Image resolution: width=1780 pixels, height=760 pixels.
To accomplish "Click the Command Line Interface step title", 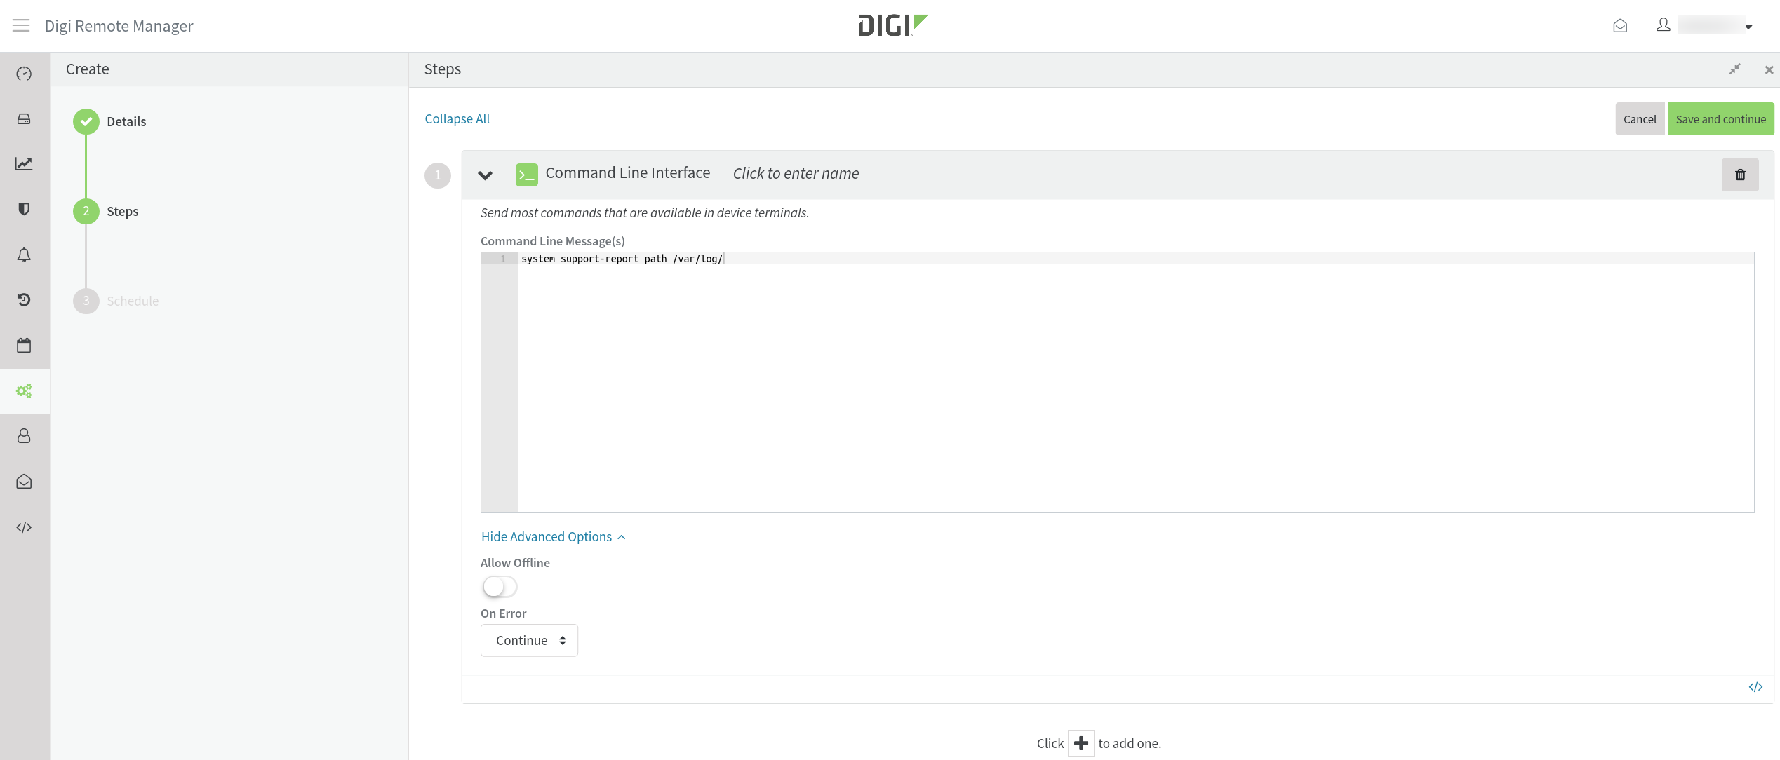I will [x=628, y=173].
